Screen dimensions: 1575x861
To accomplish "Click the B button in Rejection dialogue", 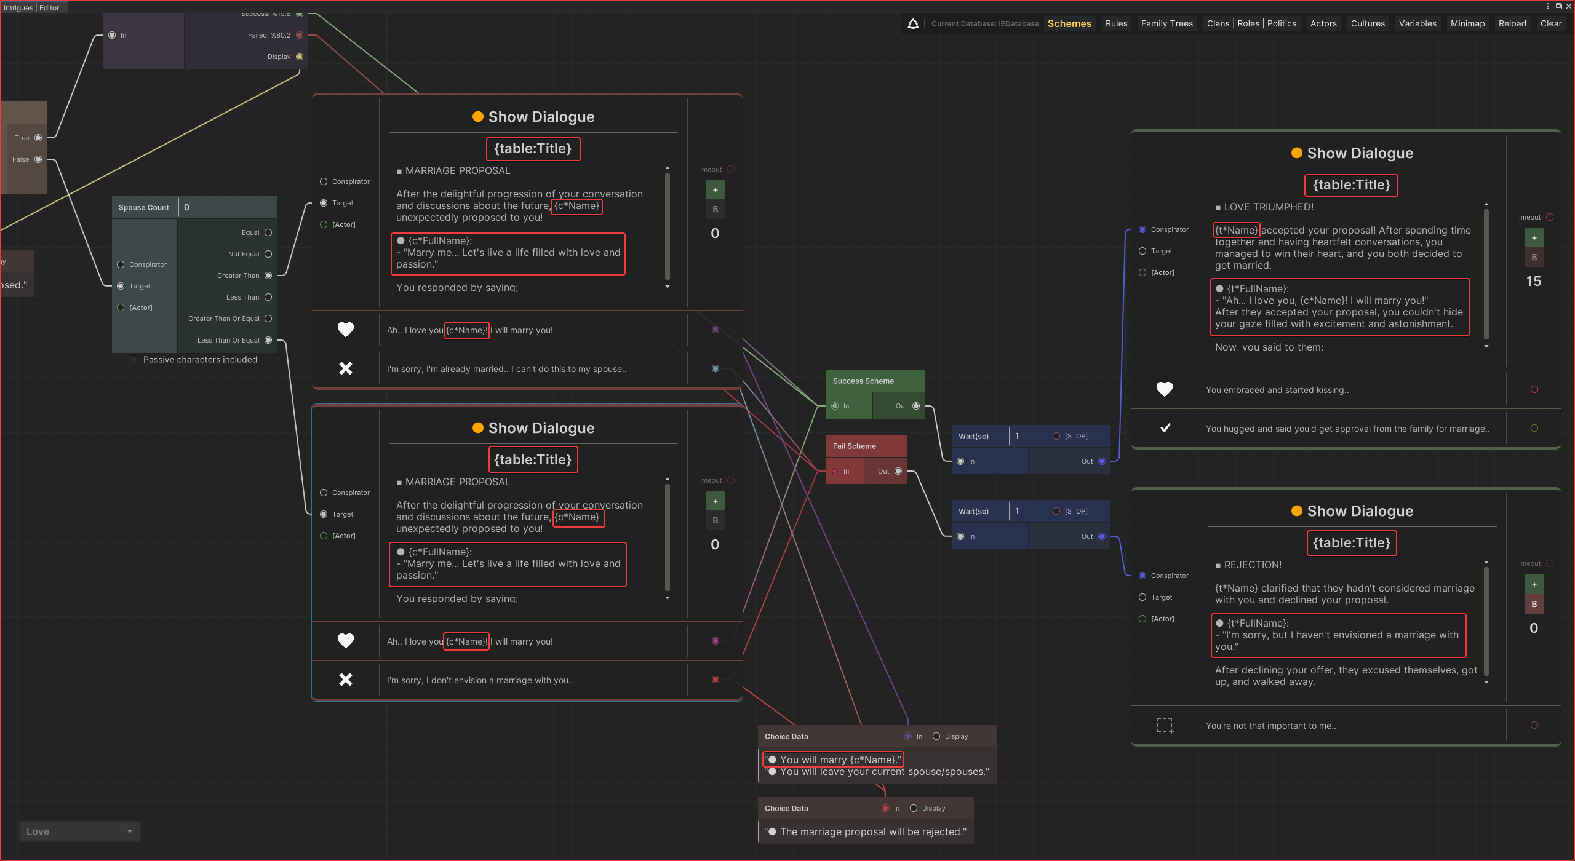I will [x=1534, y=604].
